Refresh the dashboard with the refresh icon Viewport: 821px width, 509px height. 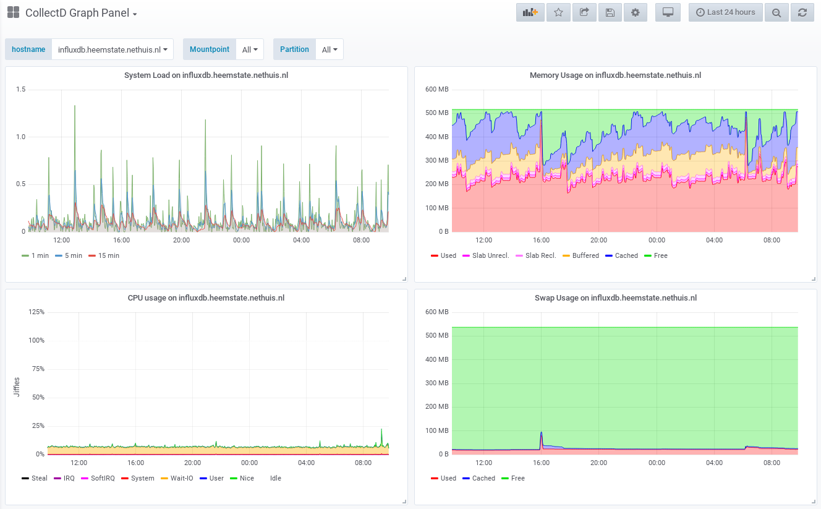(802, 12)
